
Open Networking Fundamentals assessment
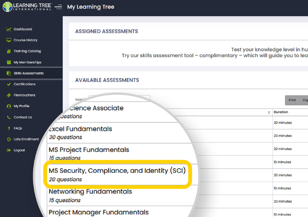90,191
